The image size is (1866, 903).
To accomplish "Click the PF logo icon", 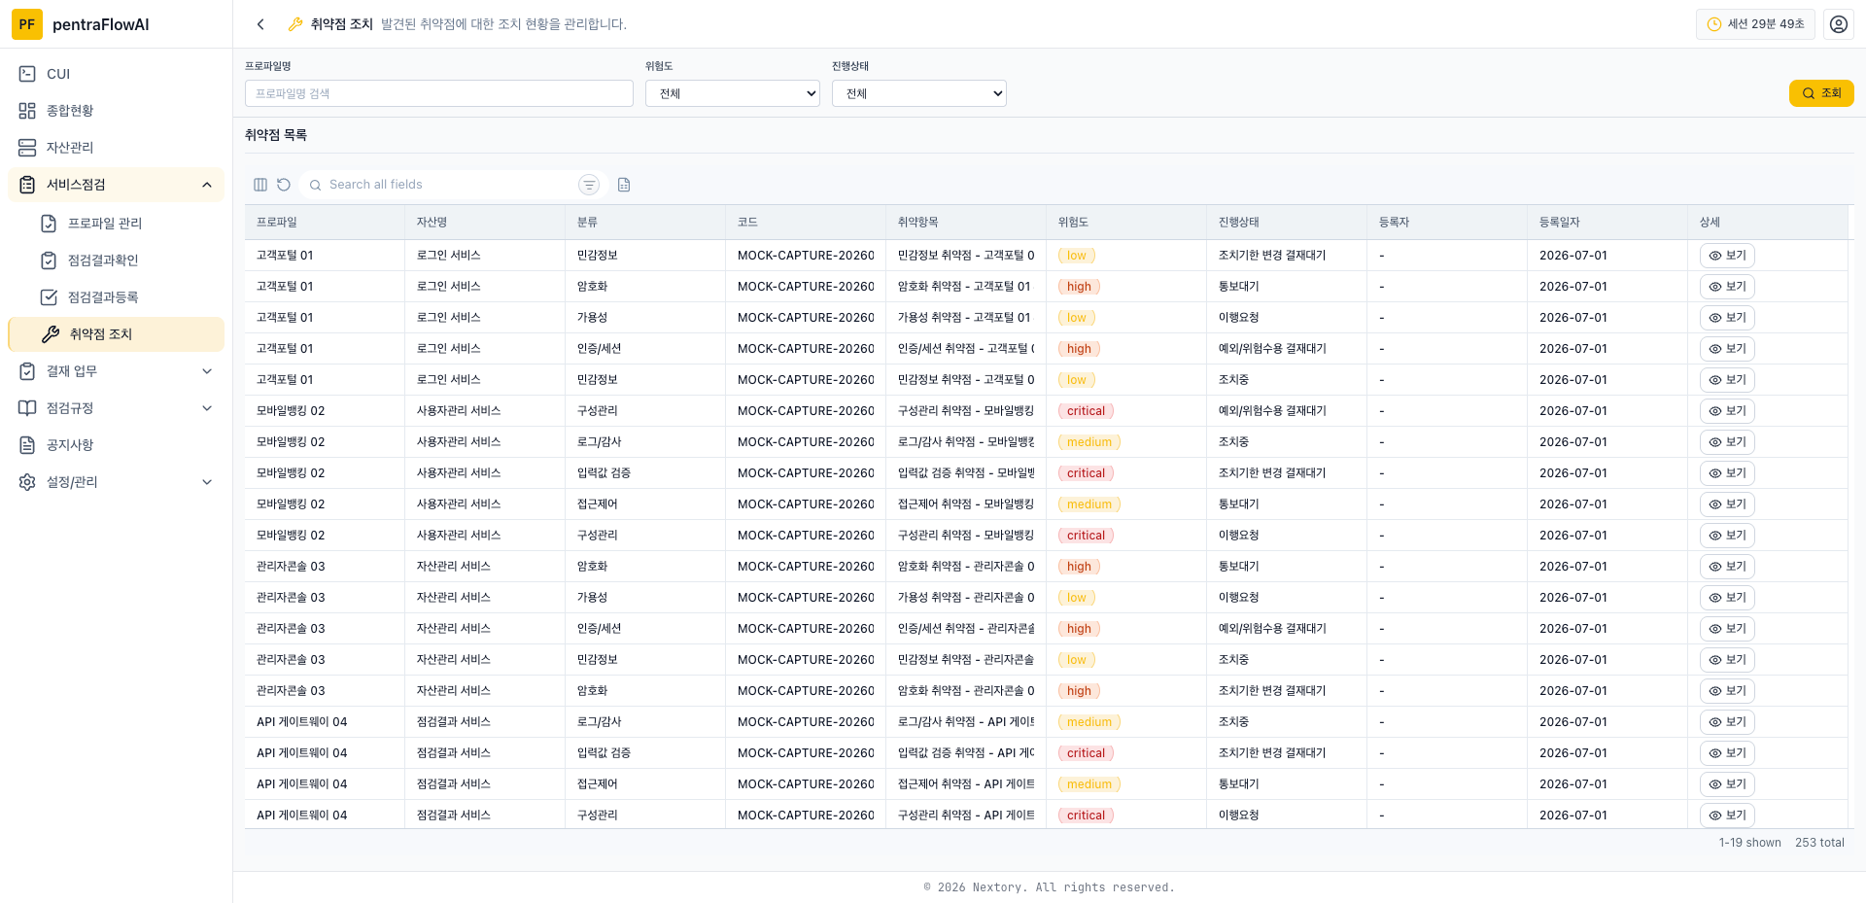I will coord(27,24).
